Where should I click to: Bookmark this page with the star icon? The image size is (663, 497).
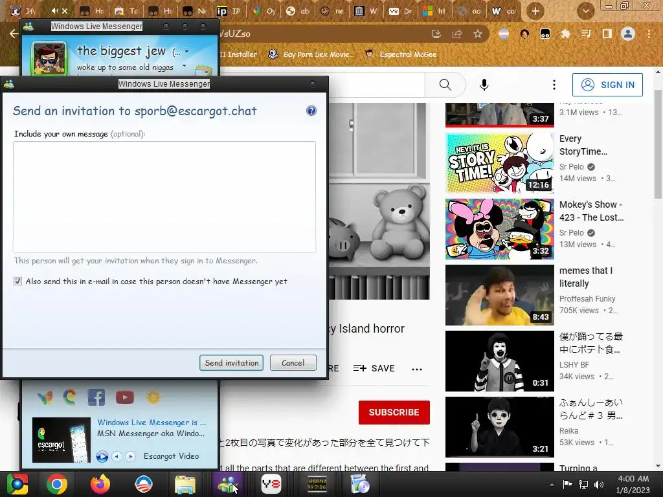(x=478, y=34)
